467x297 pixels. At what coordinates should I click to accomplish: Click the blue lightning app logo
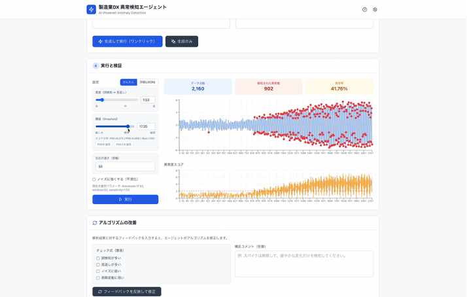91,9
